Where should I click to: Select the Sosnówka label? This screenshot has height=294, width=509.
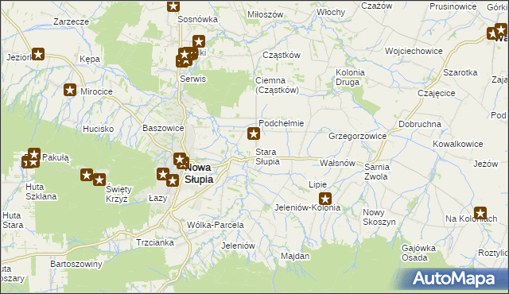pos(198,19)
